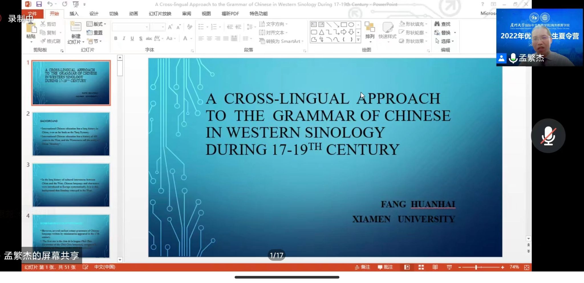Switch to the Slide Show (幻灯片放映) tab
The image size is (584, 283).
(160, 14)
